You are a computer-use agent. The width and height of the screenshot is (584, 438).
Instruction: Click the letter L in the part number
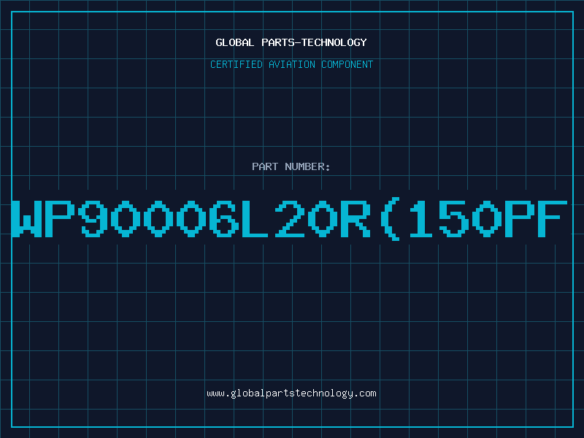(255, 219)
